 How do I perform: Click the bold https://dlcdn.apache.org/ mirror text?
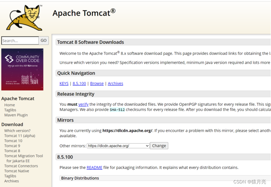pos(127,131)
